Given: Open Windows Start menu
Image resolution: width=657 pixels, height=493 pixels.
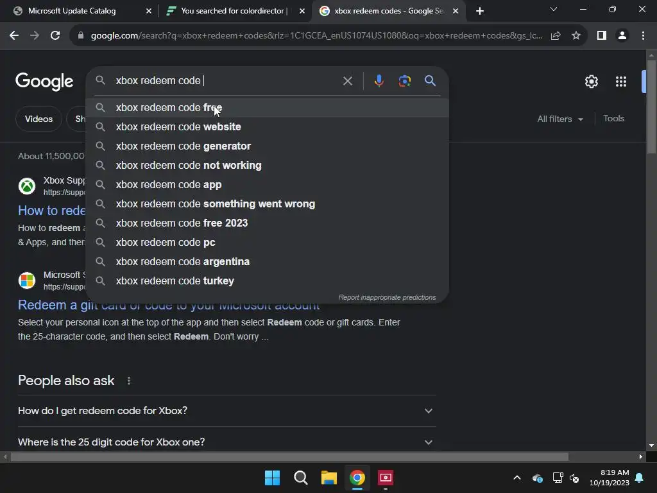Looking at the screenshot, I should coord(272,478).
